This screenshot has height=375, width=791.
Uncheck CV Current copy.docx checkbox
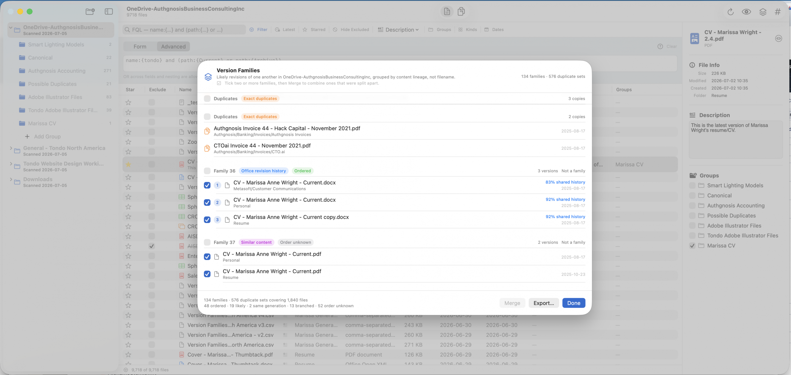click(x=207, y=220)
